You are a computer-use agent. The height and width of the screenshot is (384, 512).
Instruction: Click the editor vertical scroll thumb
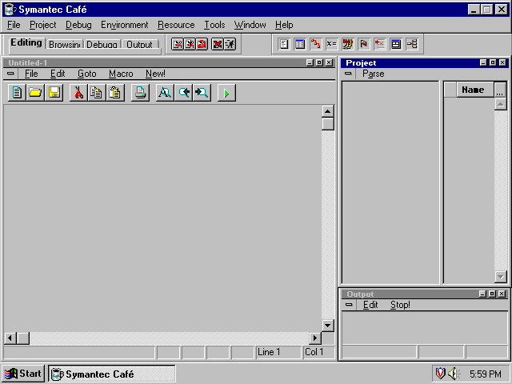[327, 124]
